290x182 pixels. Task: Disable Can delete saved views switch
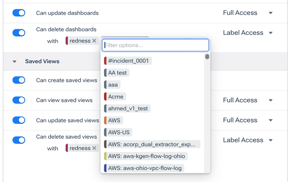[19, 140]
